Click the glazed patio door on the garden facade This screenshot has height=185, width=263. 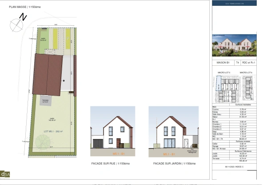[x=170, y=143]
